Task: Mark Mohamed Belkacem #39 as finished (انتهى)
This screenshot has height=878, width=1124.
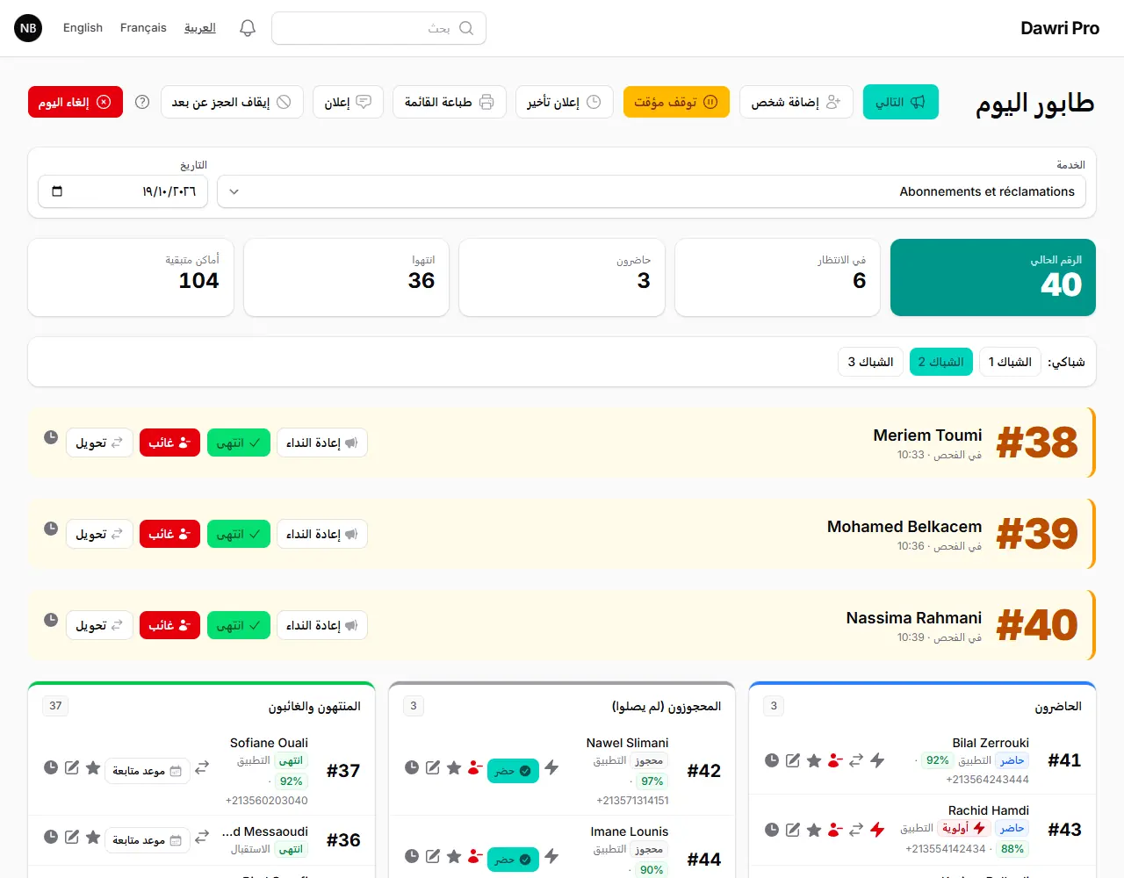Action: coord(239,534)
